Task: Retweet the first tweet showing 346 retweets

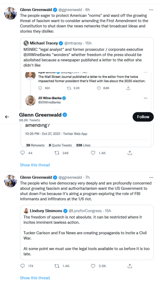Action: (x=57, y=153)
